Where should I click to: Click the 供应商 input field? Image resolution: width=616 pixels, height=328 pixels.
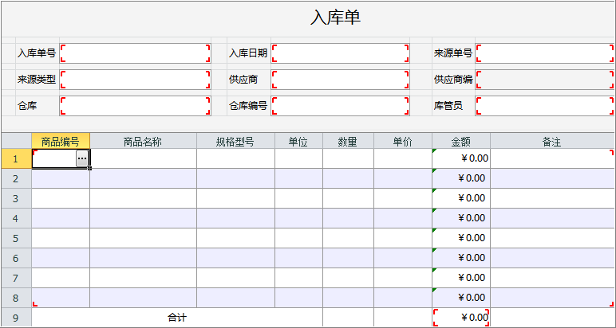tap(340, 80)
